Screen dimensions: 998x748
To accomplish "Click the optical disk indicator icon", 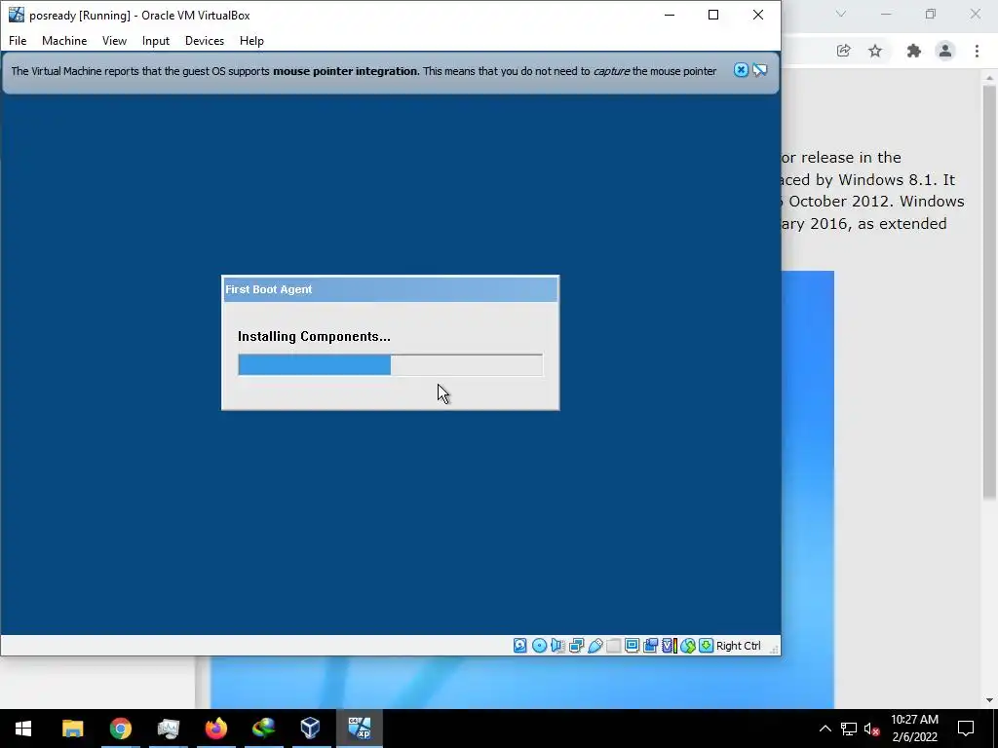I will [x=539, y=646].
